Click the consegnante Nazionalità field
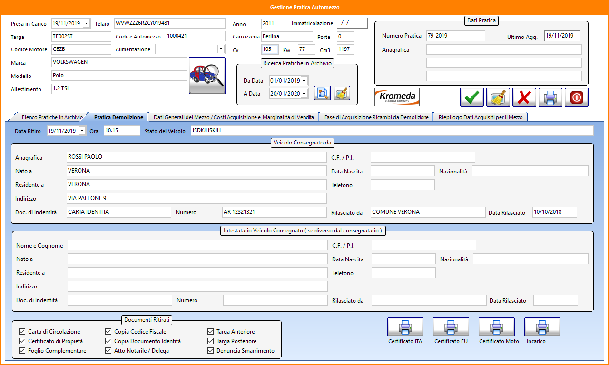 (x=530, y=171)
